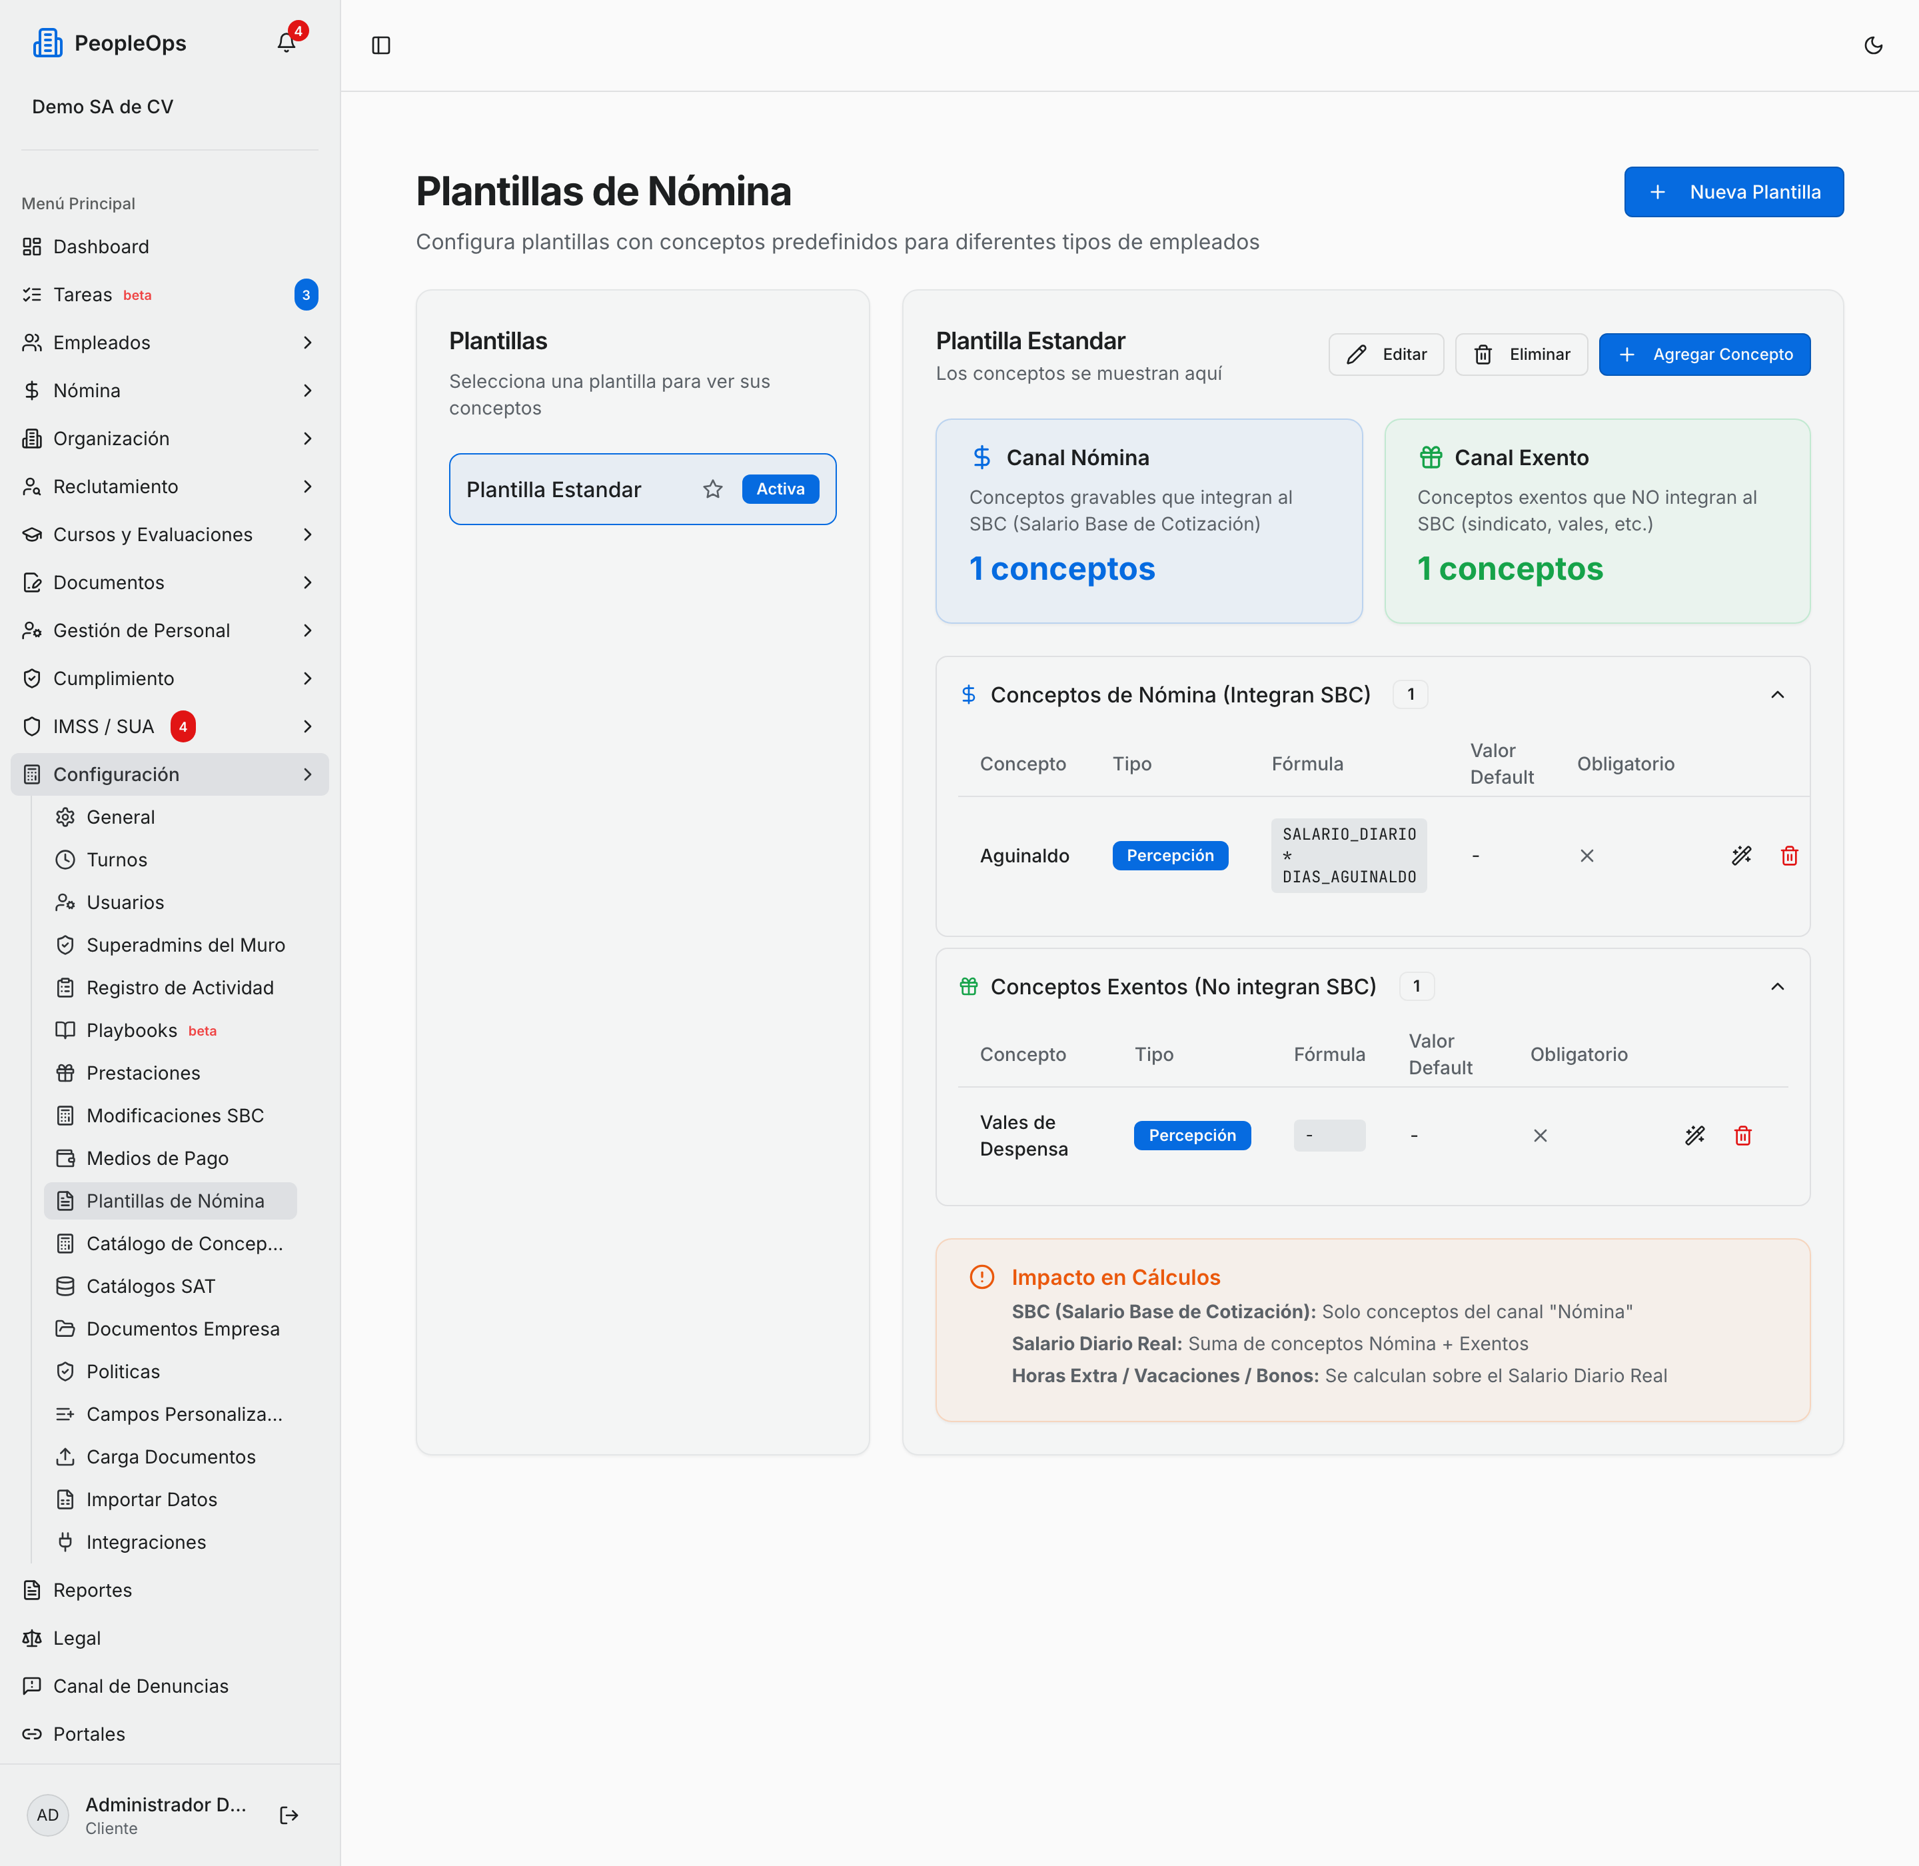Expand the Reclutamiento menu
Screen dimensions: 1919x1866
click(169, 486)
